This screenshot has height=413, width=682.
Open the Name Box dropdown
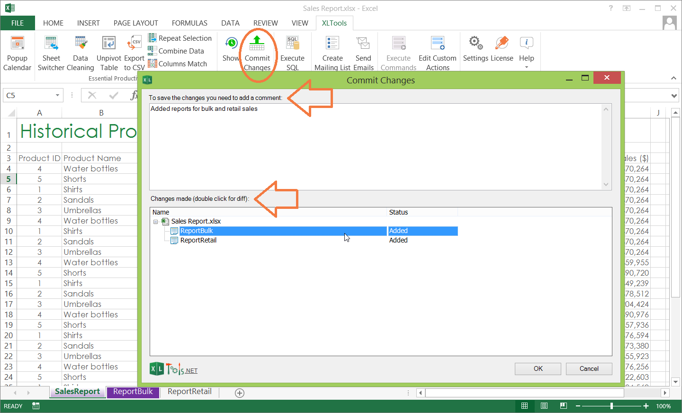[57, 95]
